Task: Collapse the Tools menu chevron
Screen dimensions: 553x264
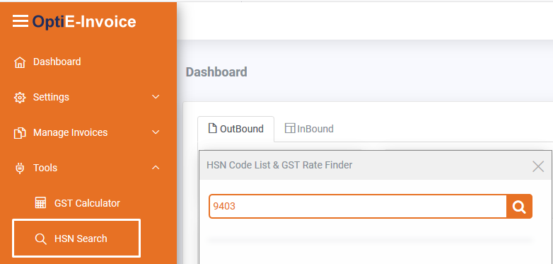Action: coord(156,168)
